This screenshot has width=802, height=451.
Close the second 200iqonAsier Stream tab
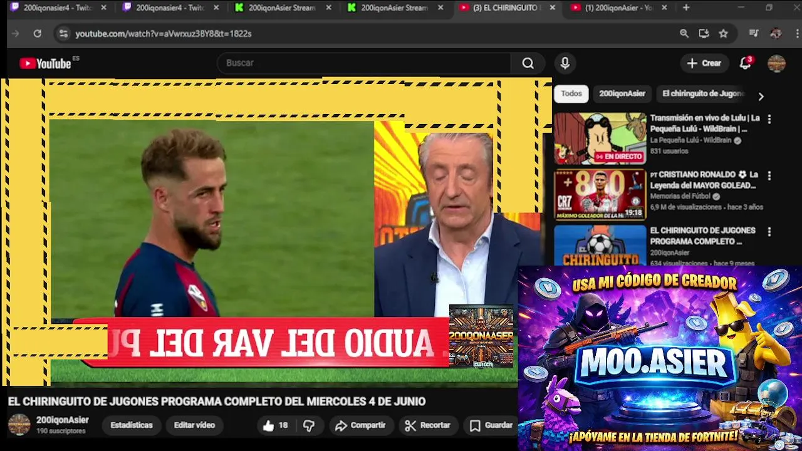pos(440,8)
